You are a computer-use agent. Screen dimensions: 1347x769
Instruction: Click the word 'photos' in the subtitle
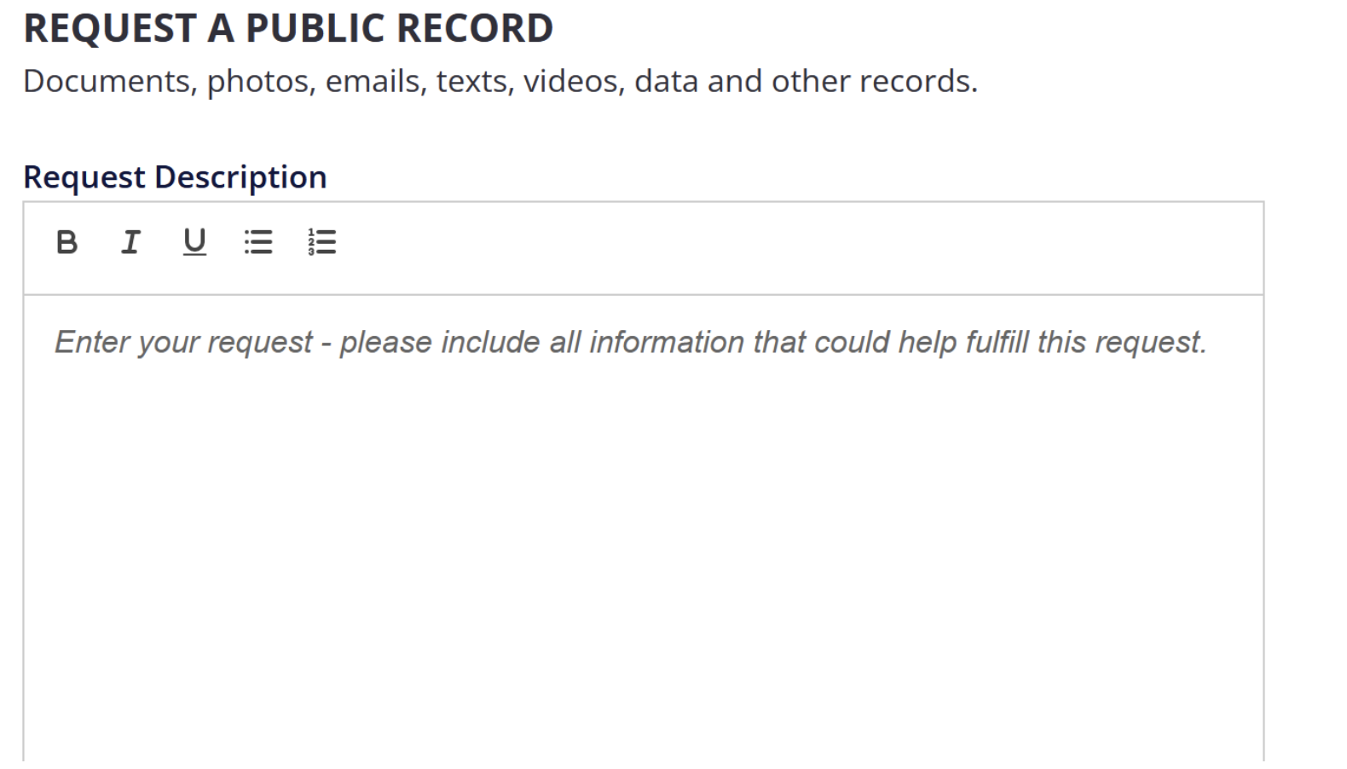click(260, 82)
